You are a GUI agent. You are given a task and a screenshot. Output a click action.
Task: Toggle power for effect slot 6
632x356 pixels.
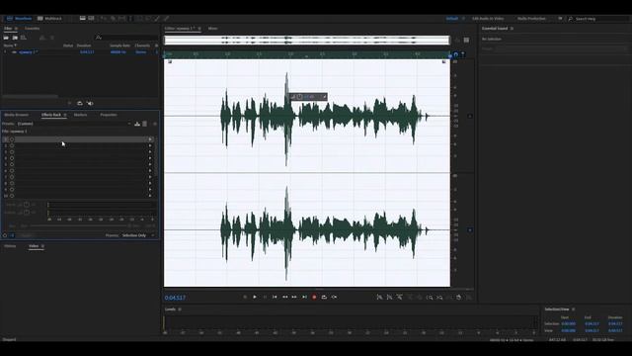pyautogui.click(x=12, y=171)
